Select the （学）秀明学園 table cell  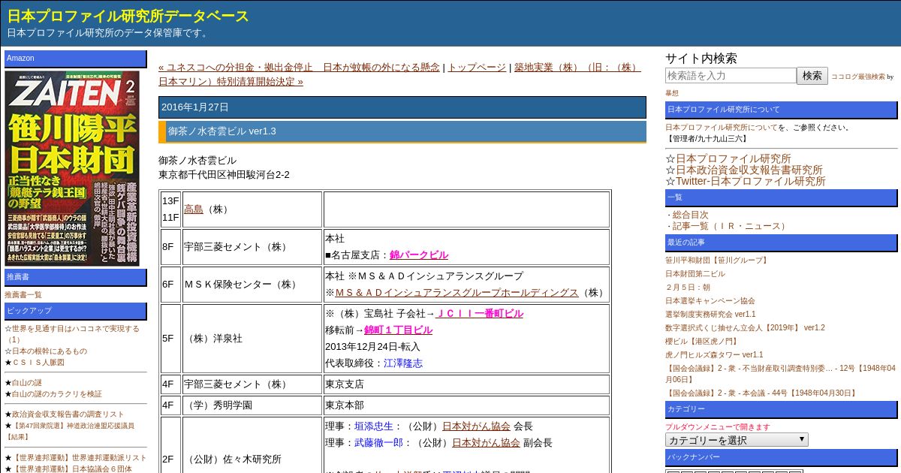252,405
